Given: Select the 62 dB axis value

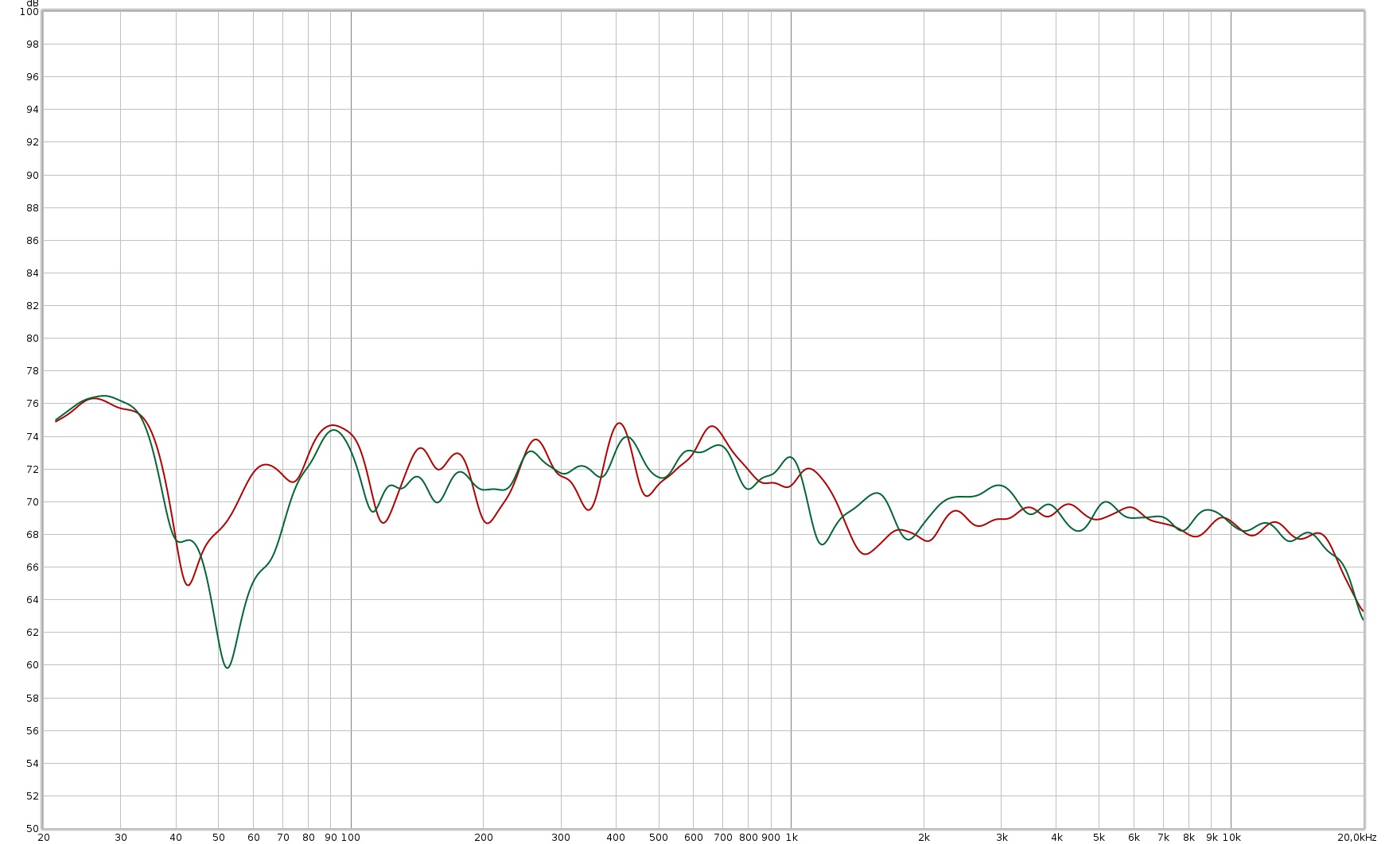Looking at the screenshot, I should point(32,633).
